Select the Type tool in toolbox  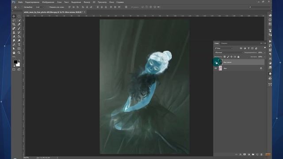[x=19, y=45]
